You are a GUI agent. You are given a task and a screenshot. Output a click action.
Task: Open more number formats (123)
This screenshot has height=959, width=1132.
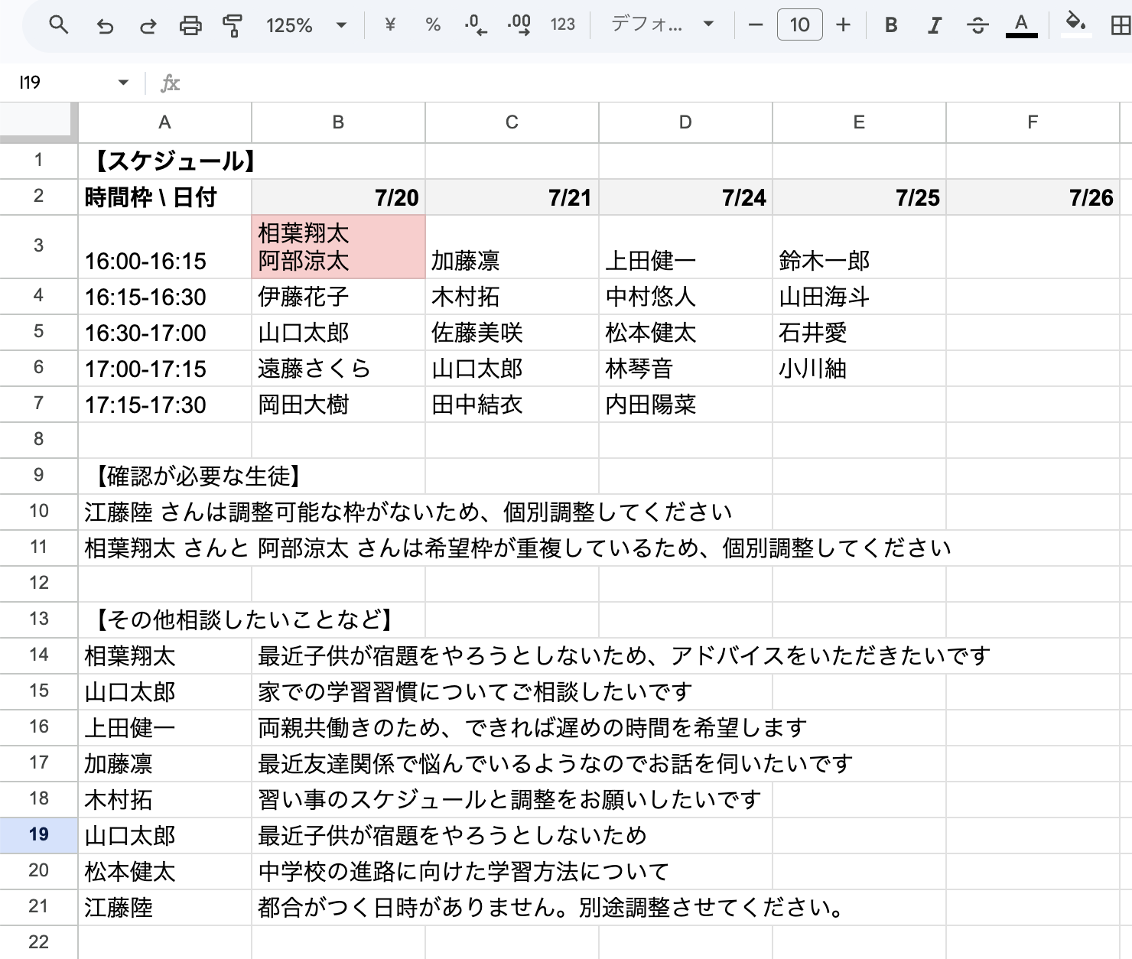coord(563,25)
